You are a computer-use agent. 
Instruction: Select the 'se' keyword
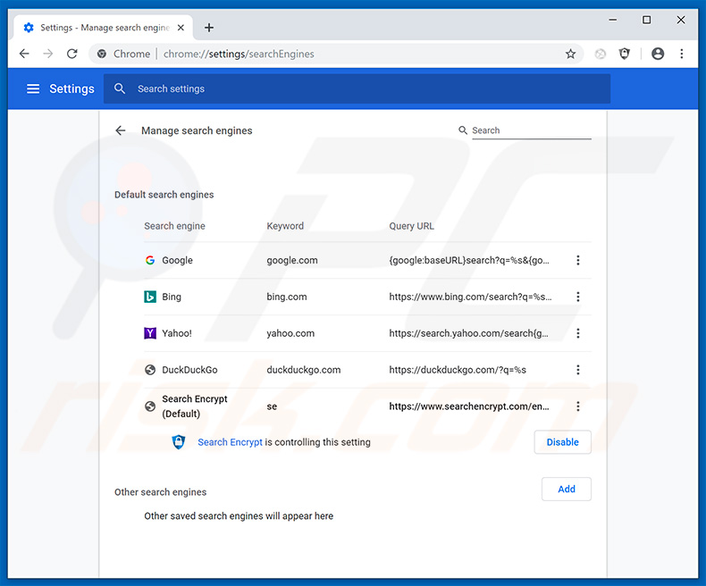pos(272,406)
